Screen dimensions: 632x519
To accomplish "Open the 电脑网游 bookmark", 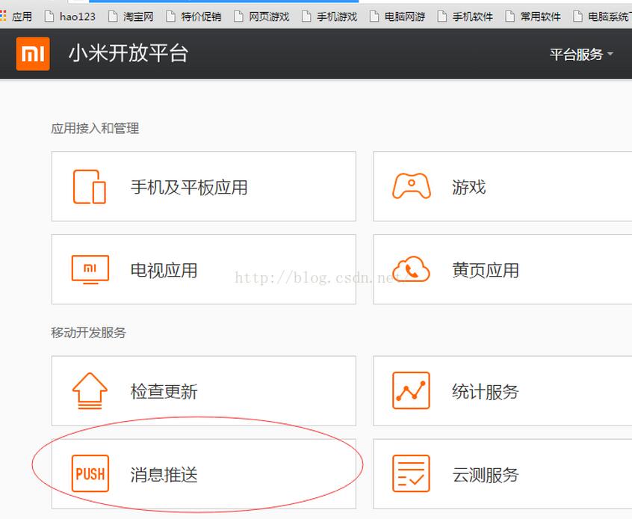I will point(397,16).
